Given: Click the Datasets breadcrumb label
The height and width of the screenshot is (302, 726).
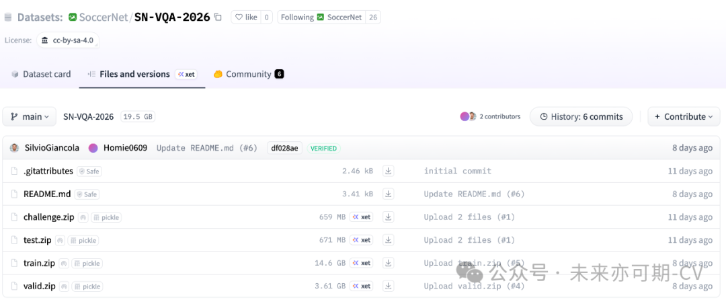Looking at the screenshot, I should click(40, 17).
